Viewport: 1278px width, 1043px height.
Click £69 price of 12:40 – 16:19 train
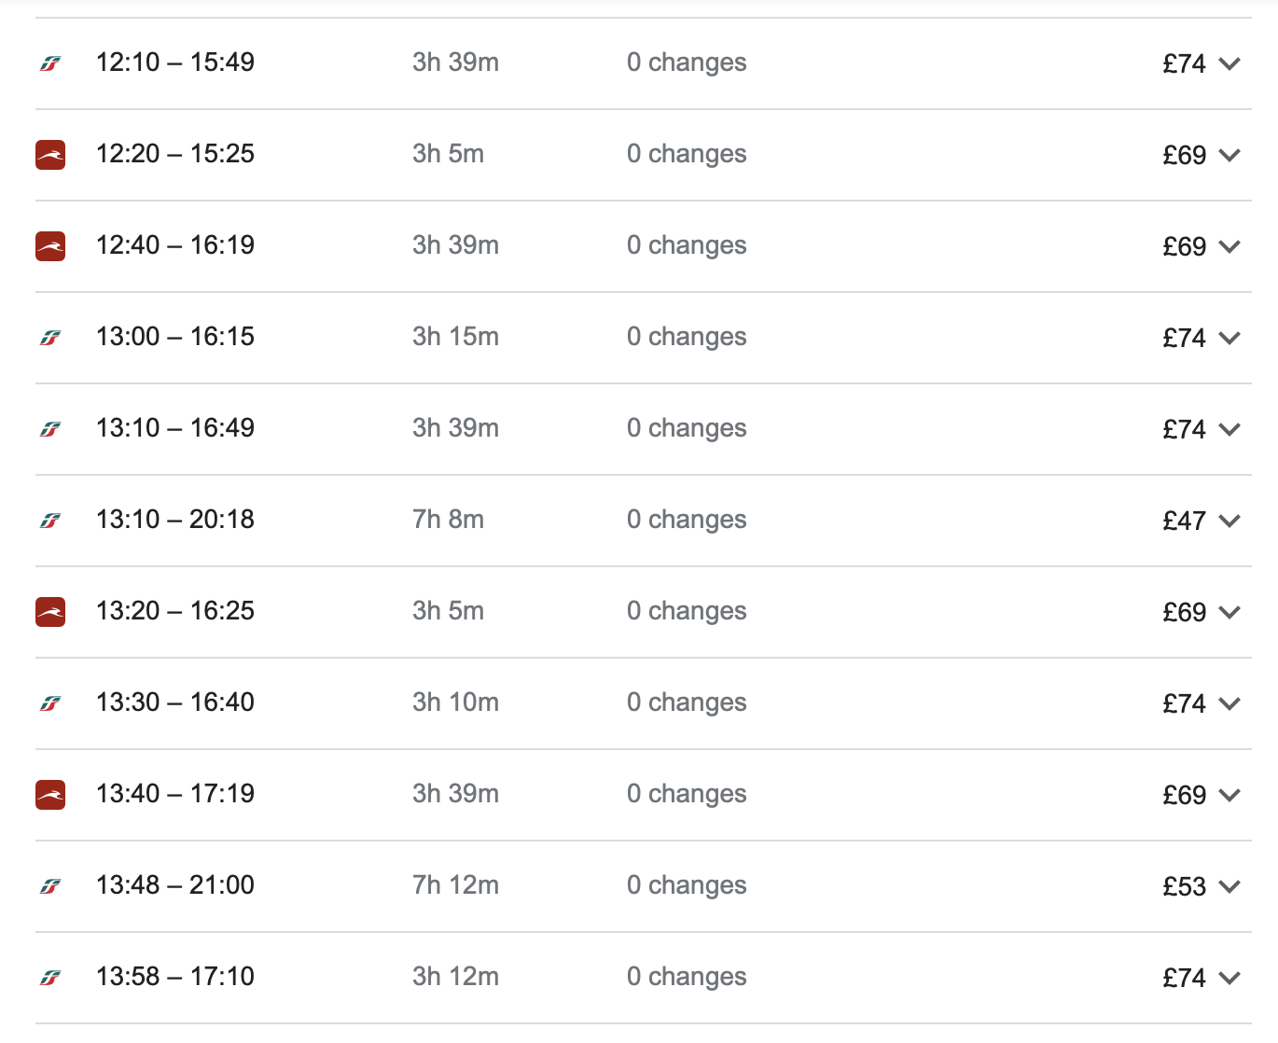pyautogui.click(x=1185, y=246)
